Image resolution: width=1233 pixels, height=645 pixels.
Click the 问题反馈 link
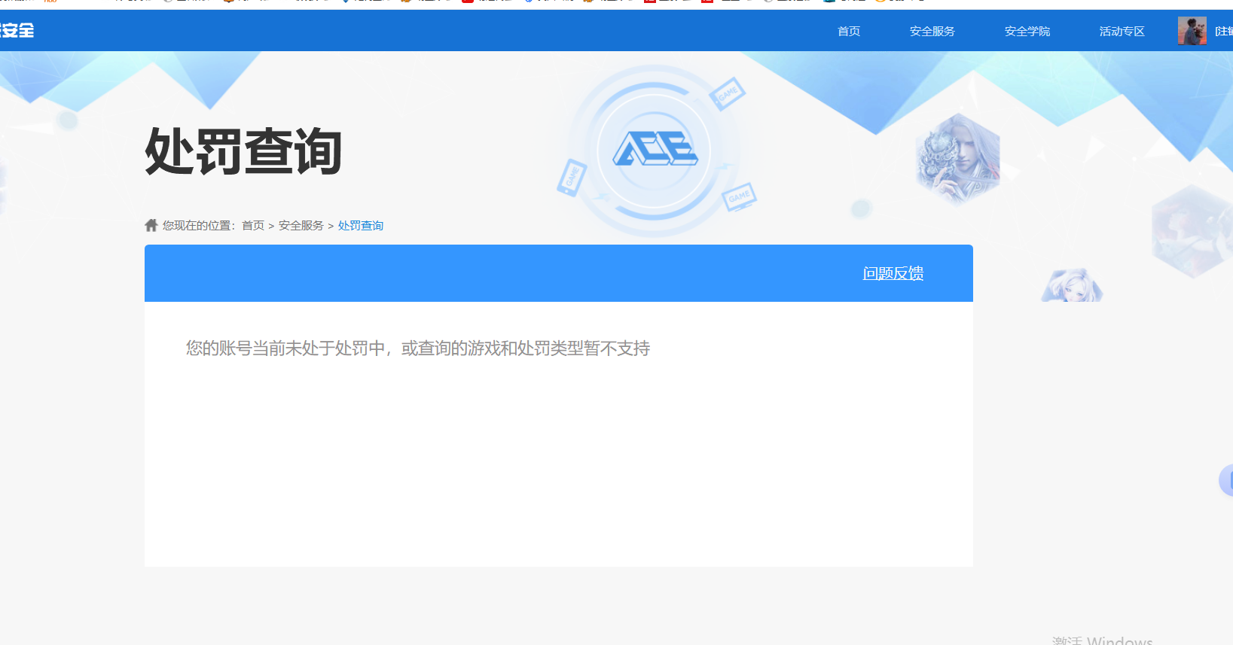pyautogui.click(x=893, y=273)
